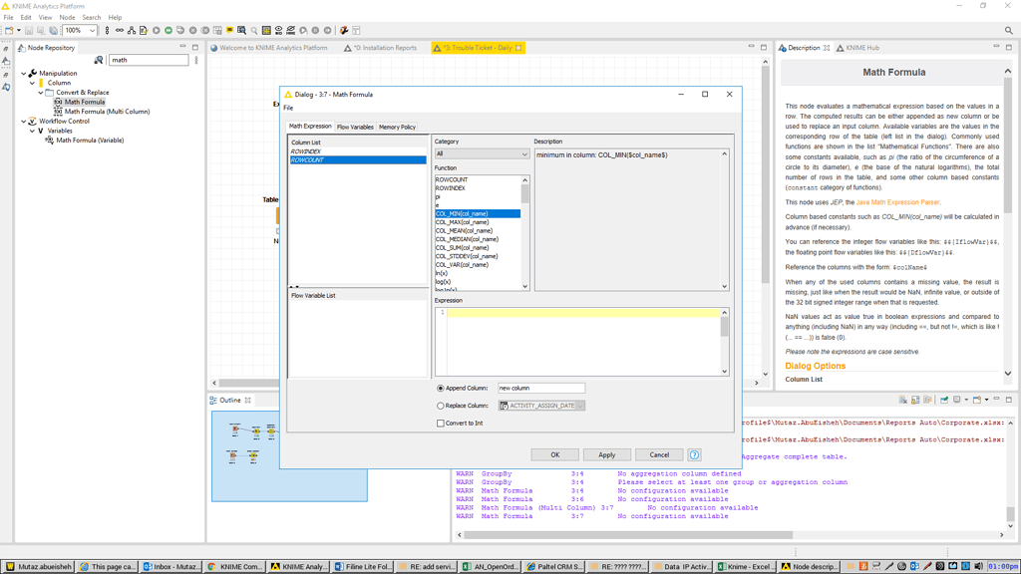Open the Java Math Expression Parser link
Viewport: 1021px width, 574px height.
coord(897,202)
